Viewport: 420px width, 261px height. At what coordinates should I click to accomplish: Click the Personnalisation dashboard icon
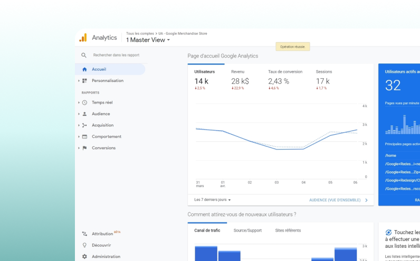(84, 81)
